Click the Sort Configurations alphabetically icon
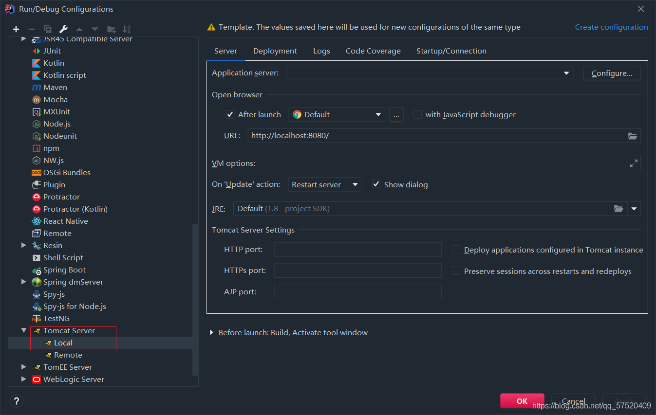Viewport: 656px width, 415px height. pyautogui.click(x=127, y=29)
